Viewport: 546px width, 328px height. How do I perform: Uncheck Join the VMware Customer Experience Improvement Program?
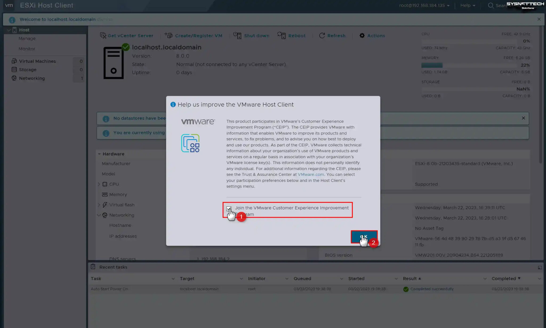[229, 208]
